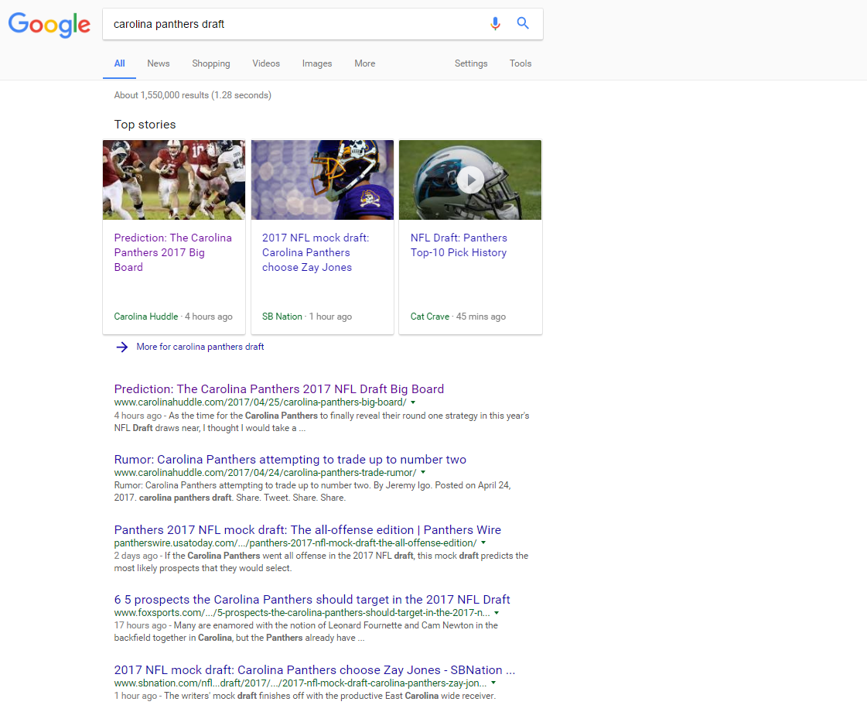This screenshot has width=867, height=712.
Task: Activate voice search microphone icon
Action: (x=496, y=23)
